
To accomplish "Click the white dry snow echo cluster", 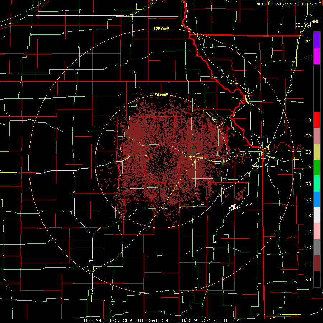I will tap(235, 207).
